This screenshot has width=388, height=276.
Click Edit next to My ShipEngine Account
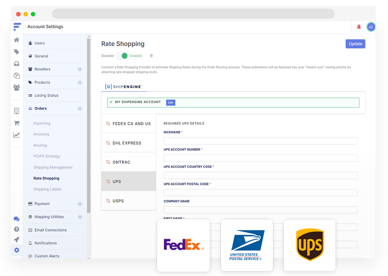[x=171, y=103]
